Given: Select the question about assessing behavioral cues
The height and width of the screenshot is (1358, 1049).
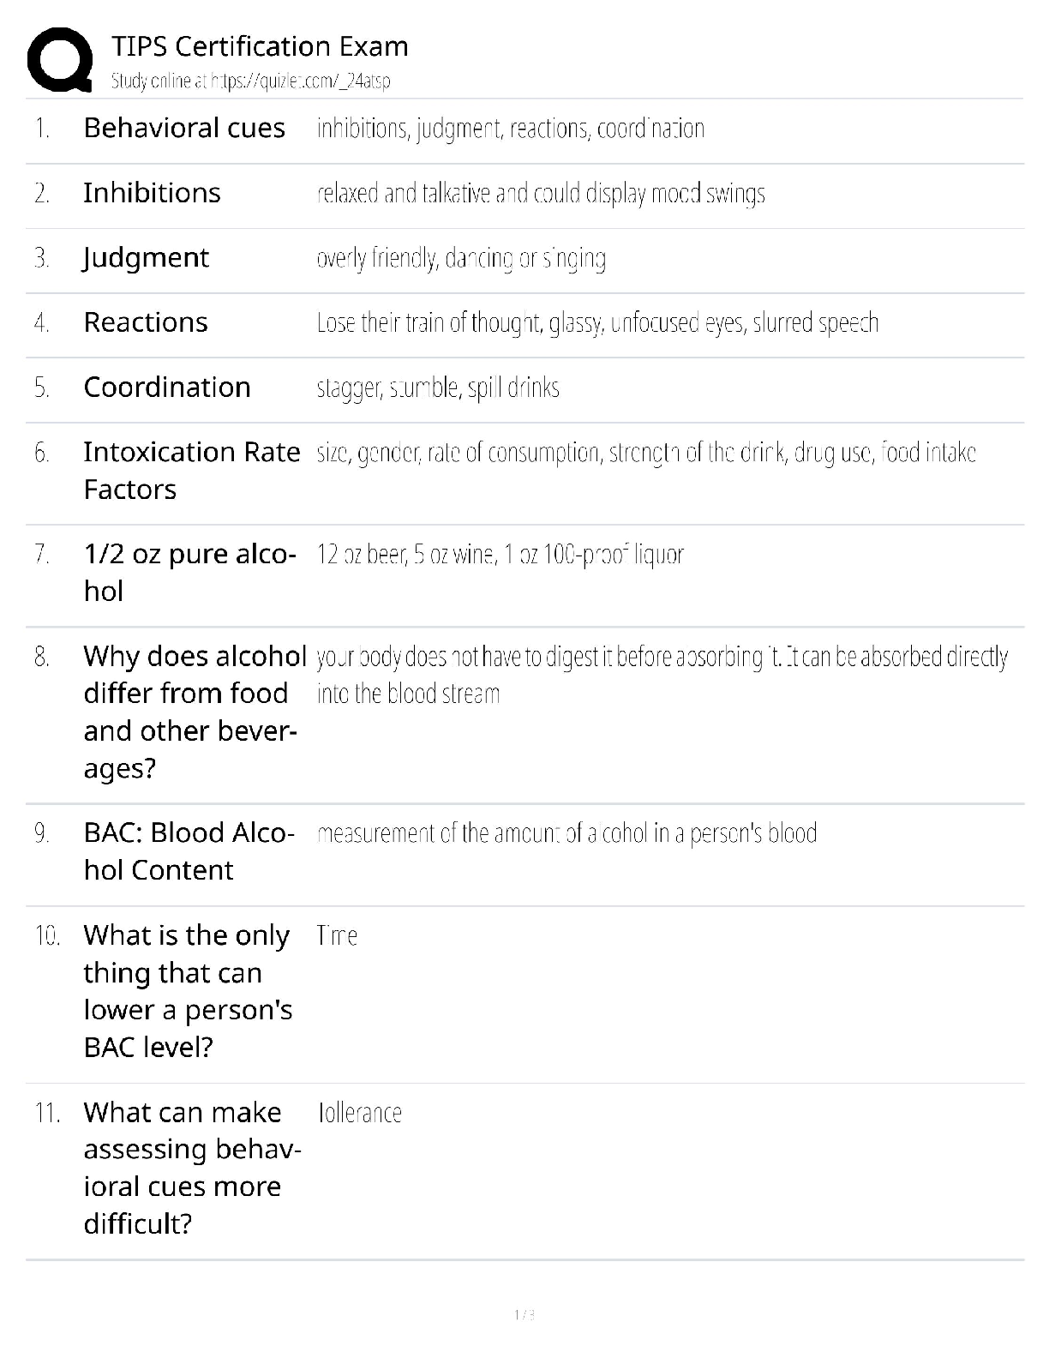Looking at the screenshot, I should [x=192, y=1168].
